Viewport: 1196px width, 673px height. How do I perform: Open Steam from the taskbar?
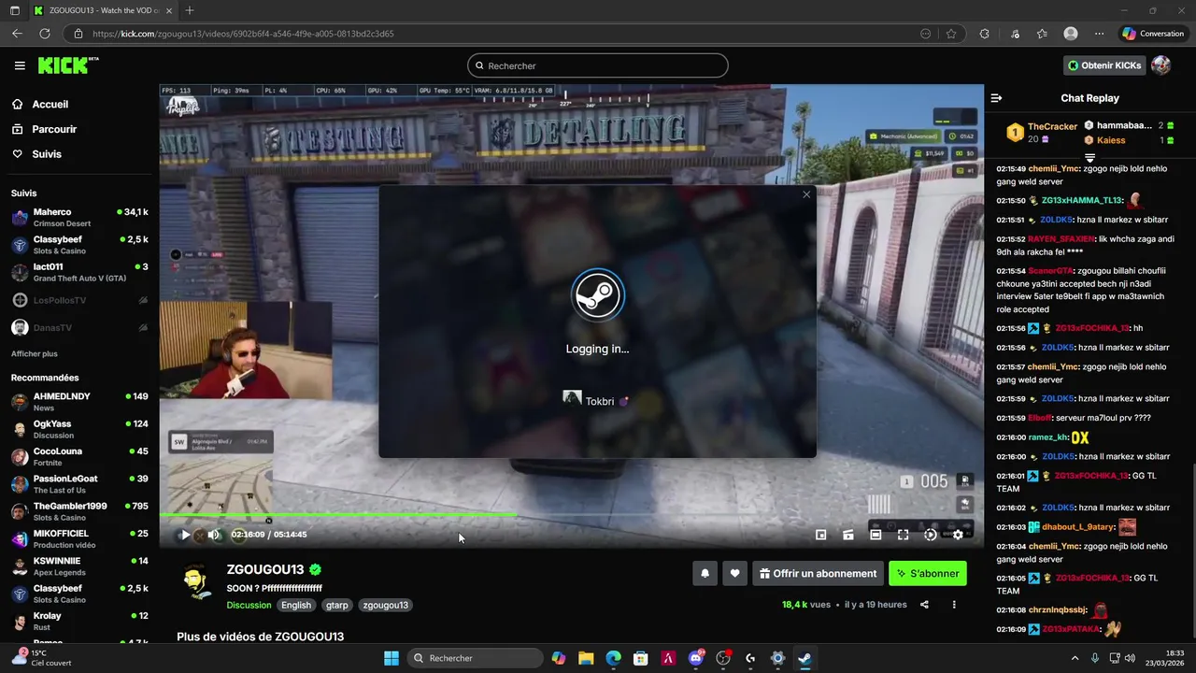(804, 658)
